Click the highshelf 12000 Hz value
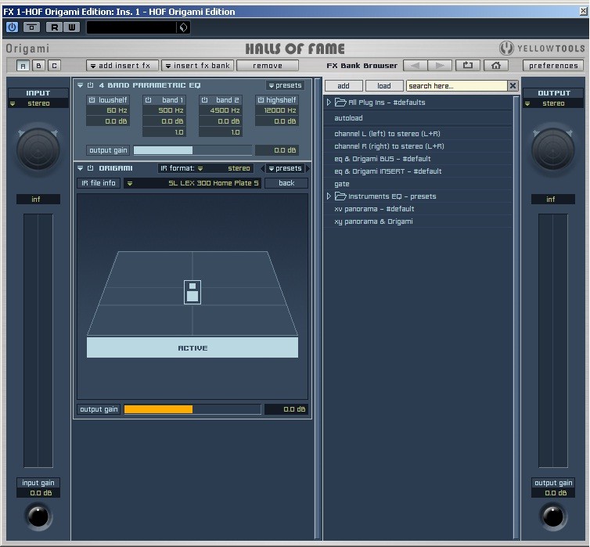The image size is (590, 547). point(277,110)
